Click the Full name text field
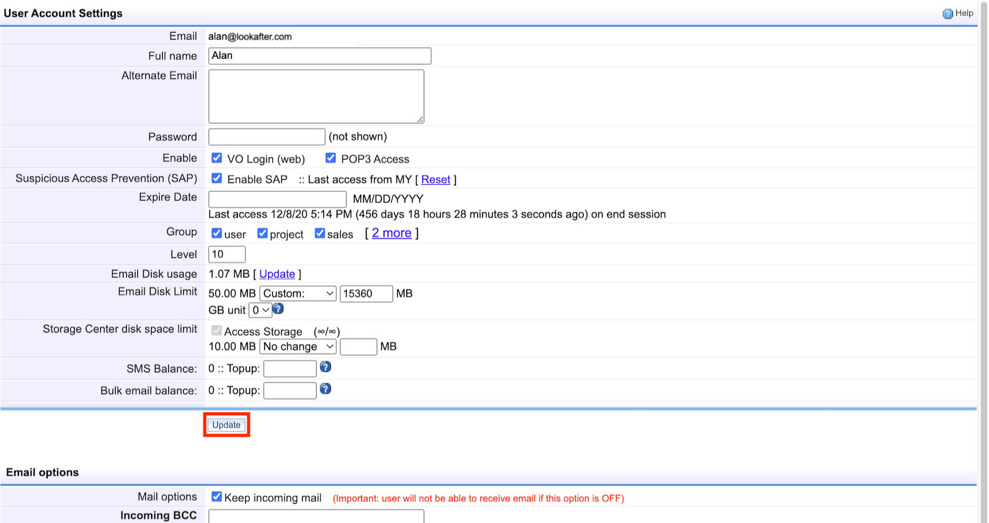Image resolution: width=989 pixels, height=523 pixels. point(319,56)
